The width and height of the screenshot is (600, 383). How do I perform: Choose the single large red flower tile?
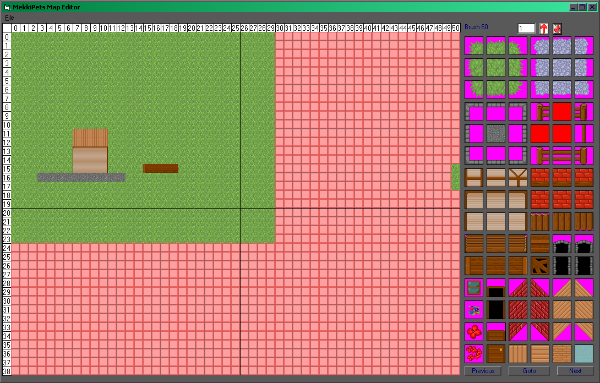[474, 332]
